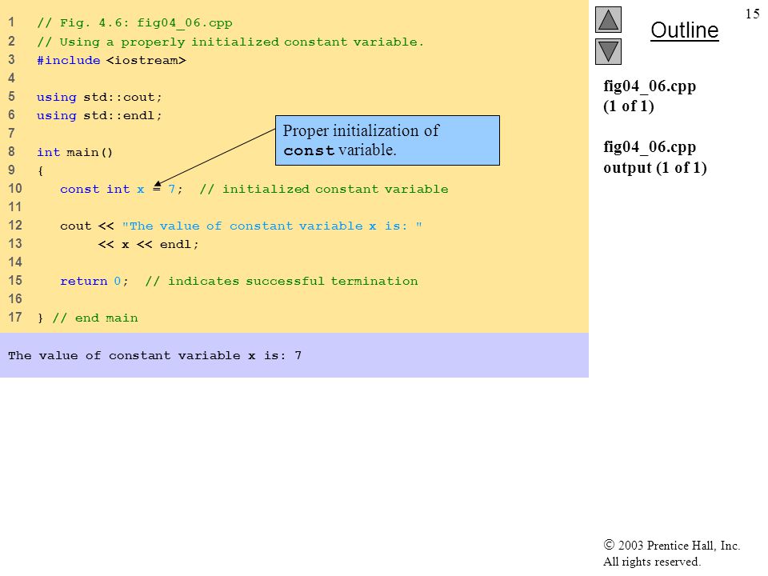Click the slide number 15

(752, 14)
